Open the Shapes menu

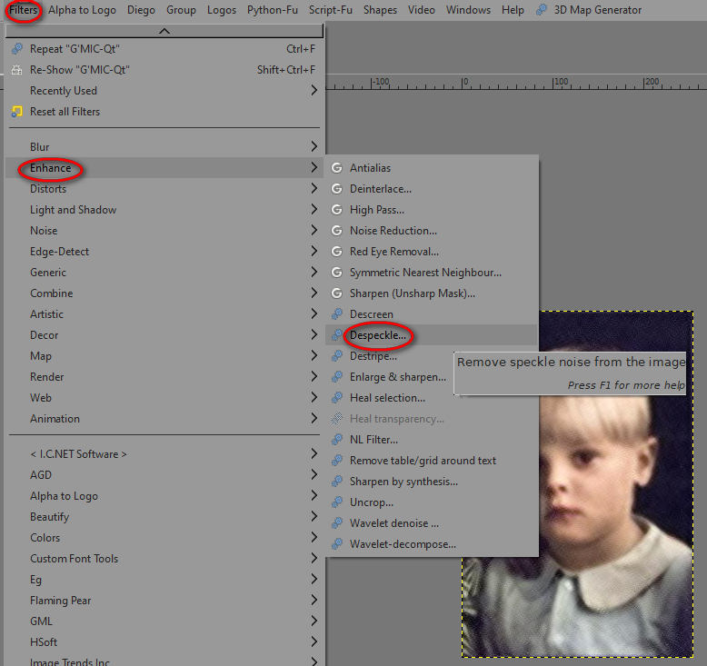click(x=380, y=10)
